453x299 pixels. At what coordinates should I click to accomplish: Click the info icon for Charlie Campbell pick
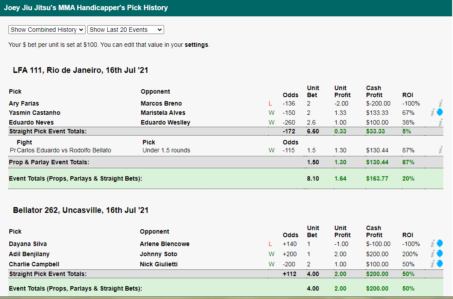tap(432, 264)
